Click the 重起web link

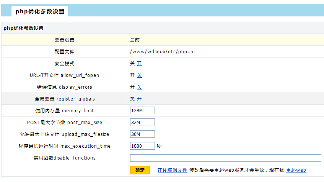296,170
